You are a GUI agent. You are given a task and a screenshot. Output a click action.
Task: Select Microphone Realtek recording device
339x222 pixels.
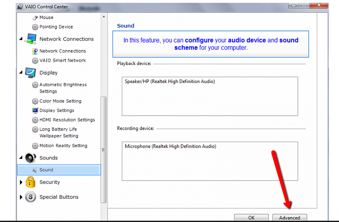click(x=170, y=147)
